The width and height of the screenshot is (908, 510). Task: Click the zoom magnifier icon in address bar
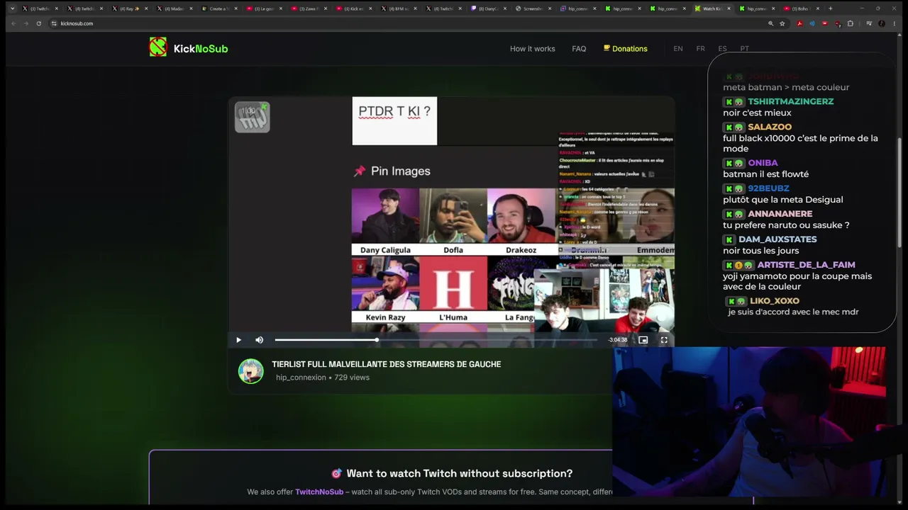[x=770, y=23]
